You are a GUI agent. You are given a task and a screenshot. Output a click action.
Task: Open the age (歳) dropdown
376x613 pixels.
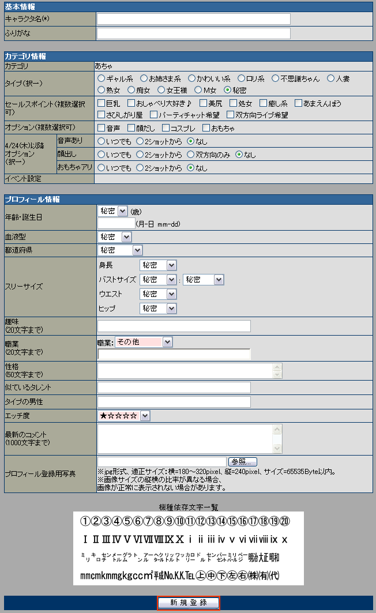click(x=112, y=211)
